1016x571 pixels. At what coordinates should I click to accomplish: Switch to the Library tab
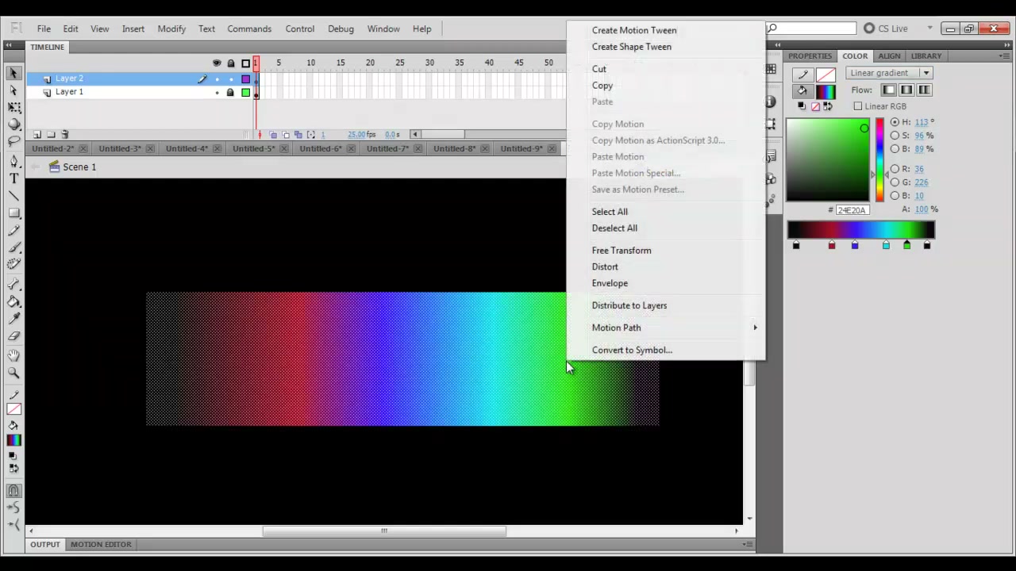tap(926, 56)
